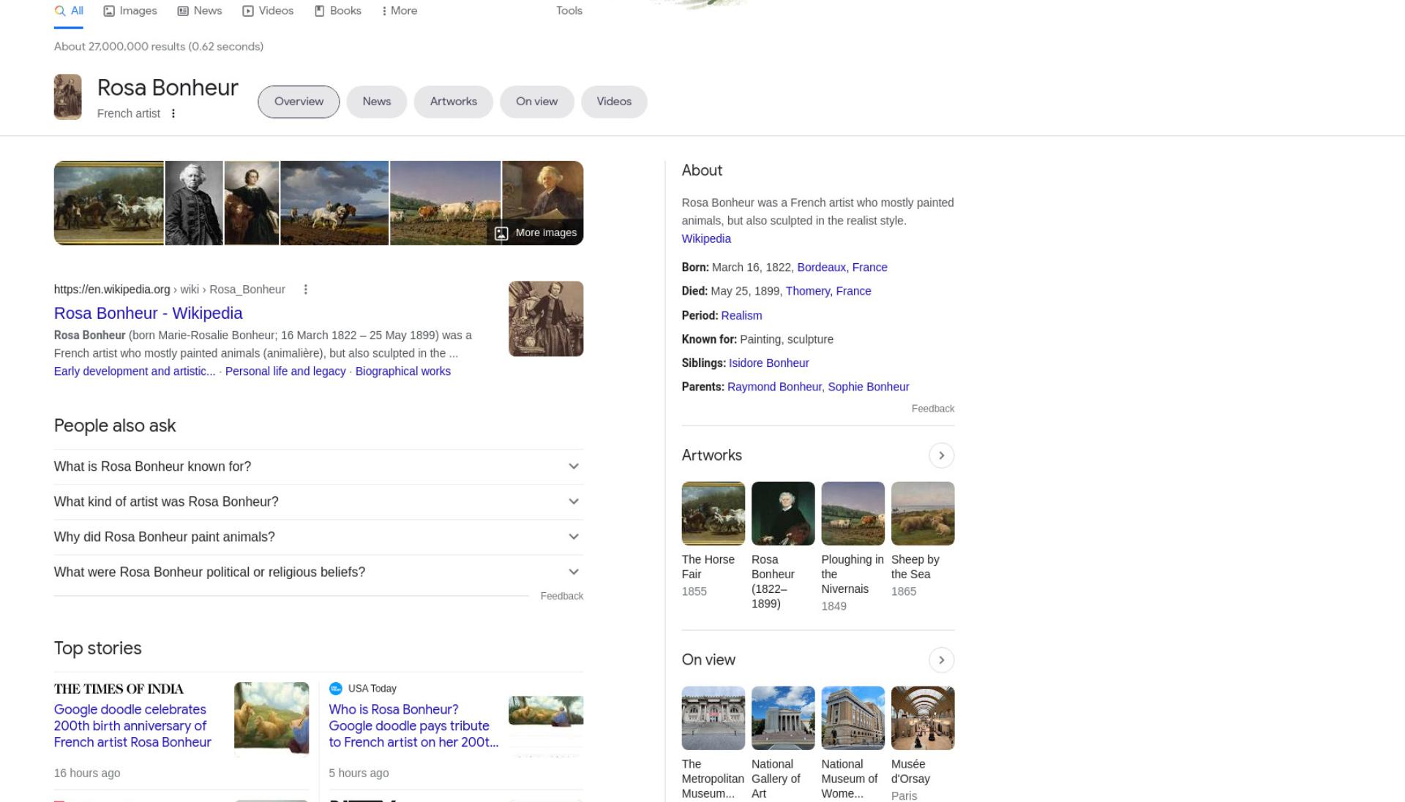Open the Sheep by the Sea artwork card
This screenshot has height=802, width=1405.
[x=923, y=540]
